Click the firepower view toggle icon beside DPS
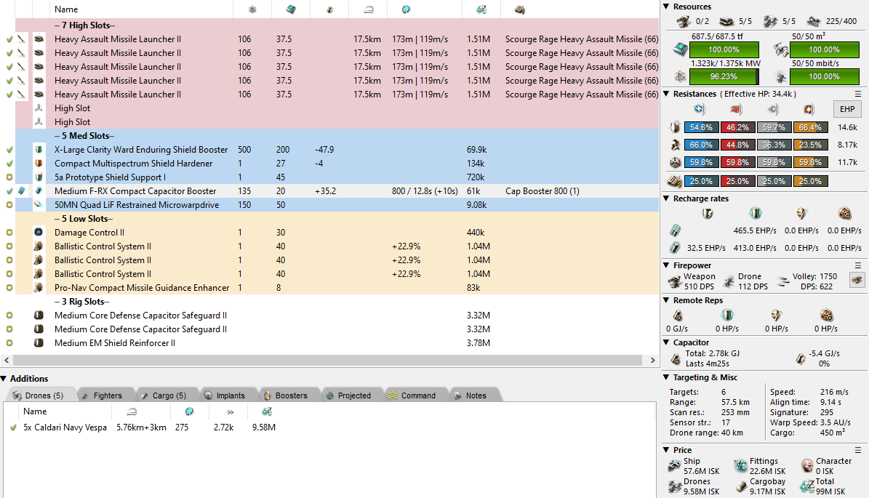Screen dimensions: 869x498 point(857,281)
